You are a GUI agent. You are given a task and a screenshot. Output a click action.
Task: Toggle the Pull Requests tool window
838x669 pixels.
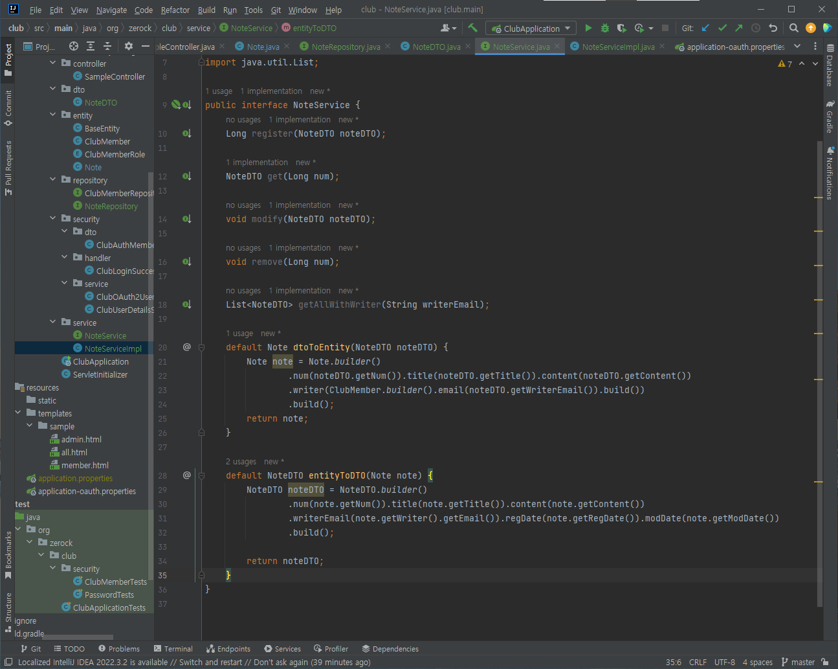[x=8, y=168]
